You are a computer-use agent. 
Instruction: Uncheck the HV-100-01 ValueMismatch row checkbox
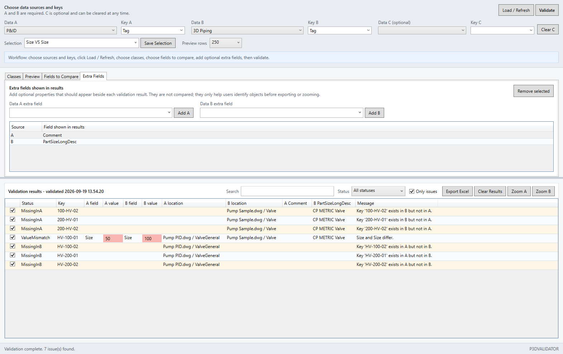[x=13, y=237]
